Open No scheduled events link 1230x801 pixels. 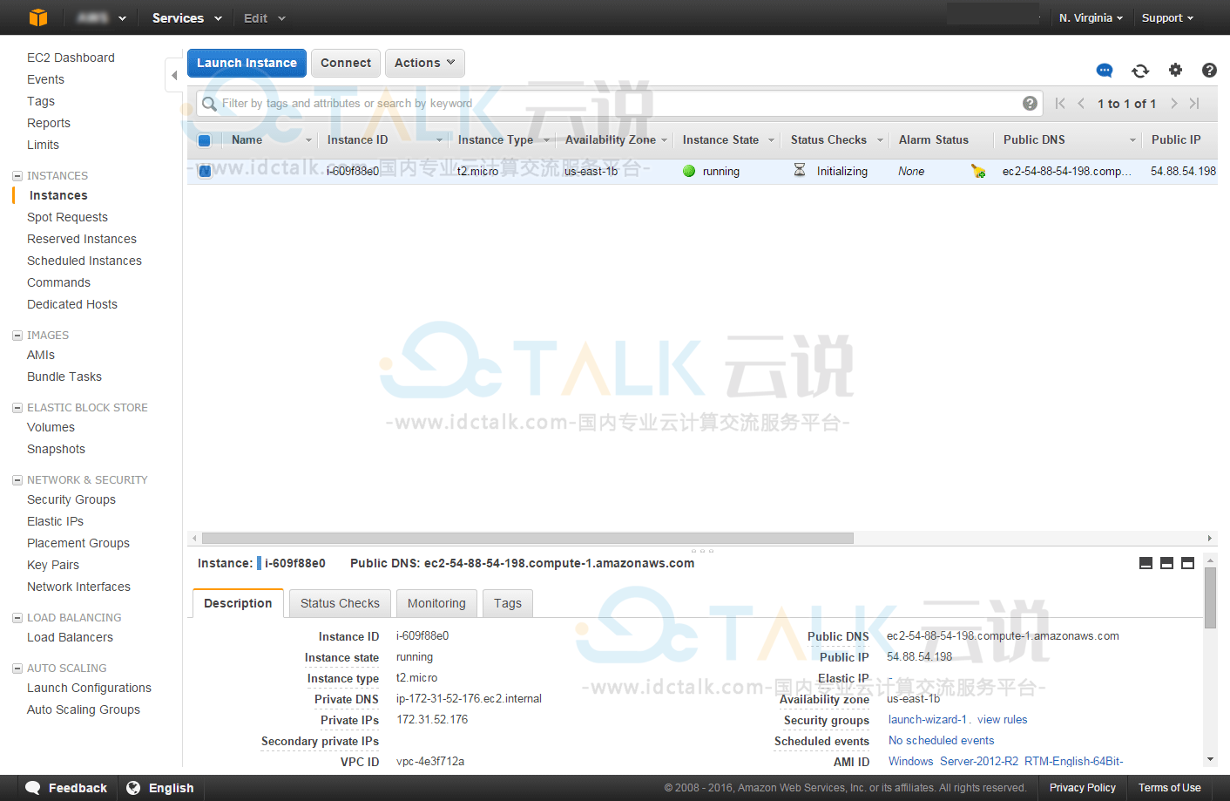[x=941, y=741]
